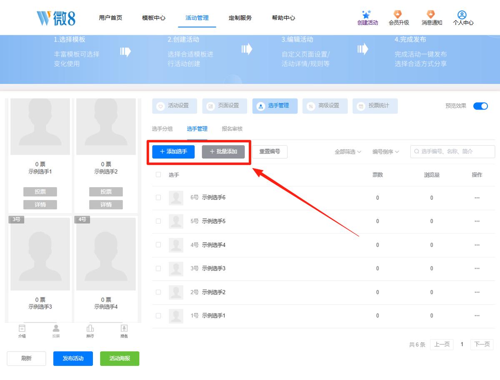Image resolution: width=500 pixels, height=380 pixels.
Task: Open the 高级设置 tab
Action: [325, 106]
